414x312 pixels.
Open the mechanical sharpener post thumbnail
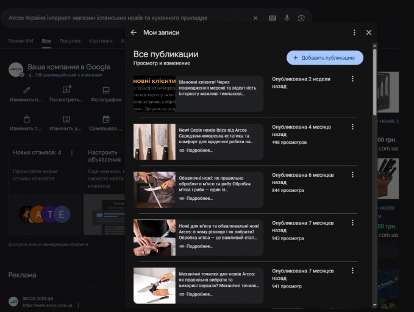pos(154,286)
